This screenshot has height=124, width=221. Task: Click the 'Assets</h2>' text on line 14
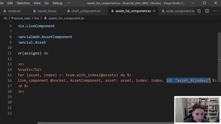pyautogui.click(x=30, y=70)
